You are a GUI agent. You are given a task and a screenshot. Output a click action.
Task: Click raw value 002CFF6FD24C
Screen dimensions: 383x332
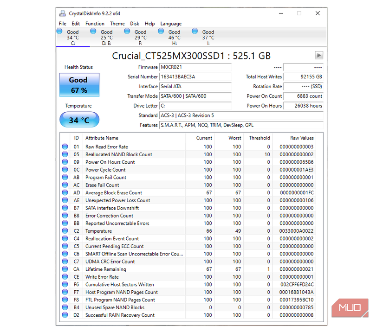(297, 284)
